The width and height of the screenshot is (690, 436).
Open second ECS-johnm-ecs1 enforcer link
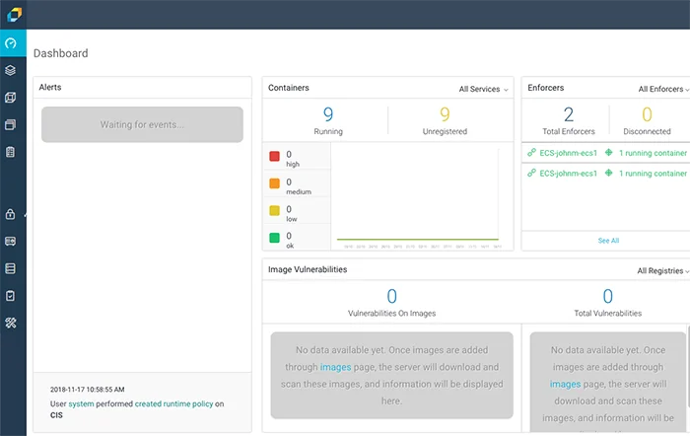[568, 173]
